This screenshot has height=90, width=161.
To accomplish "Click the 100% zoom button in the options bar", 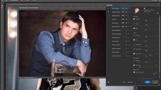I will [x=22, y=0].
